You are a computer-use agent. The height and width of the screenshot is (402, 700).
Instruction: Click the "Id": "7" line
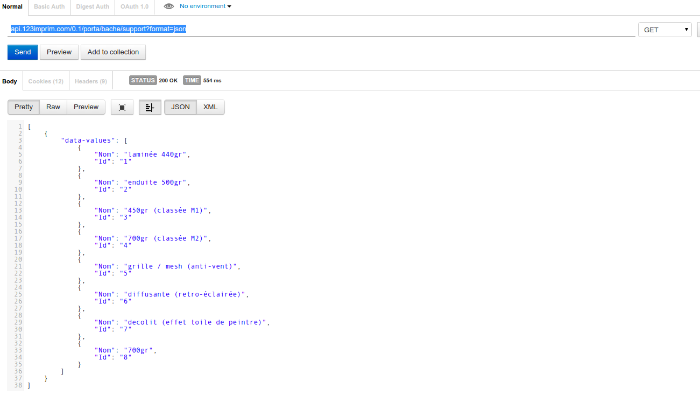[x=113, y=329]
